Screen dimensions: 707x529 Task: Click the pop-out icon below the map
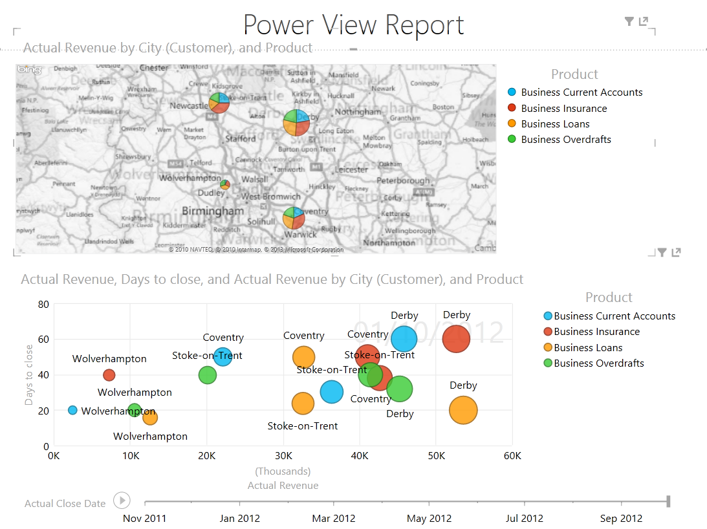pos(676,252)
